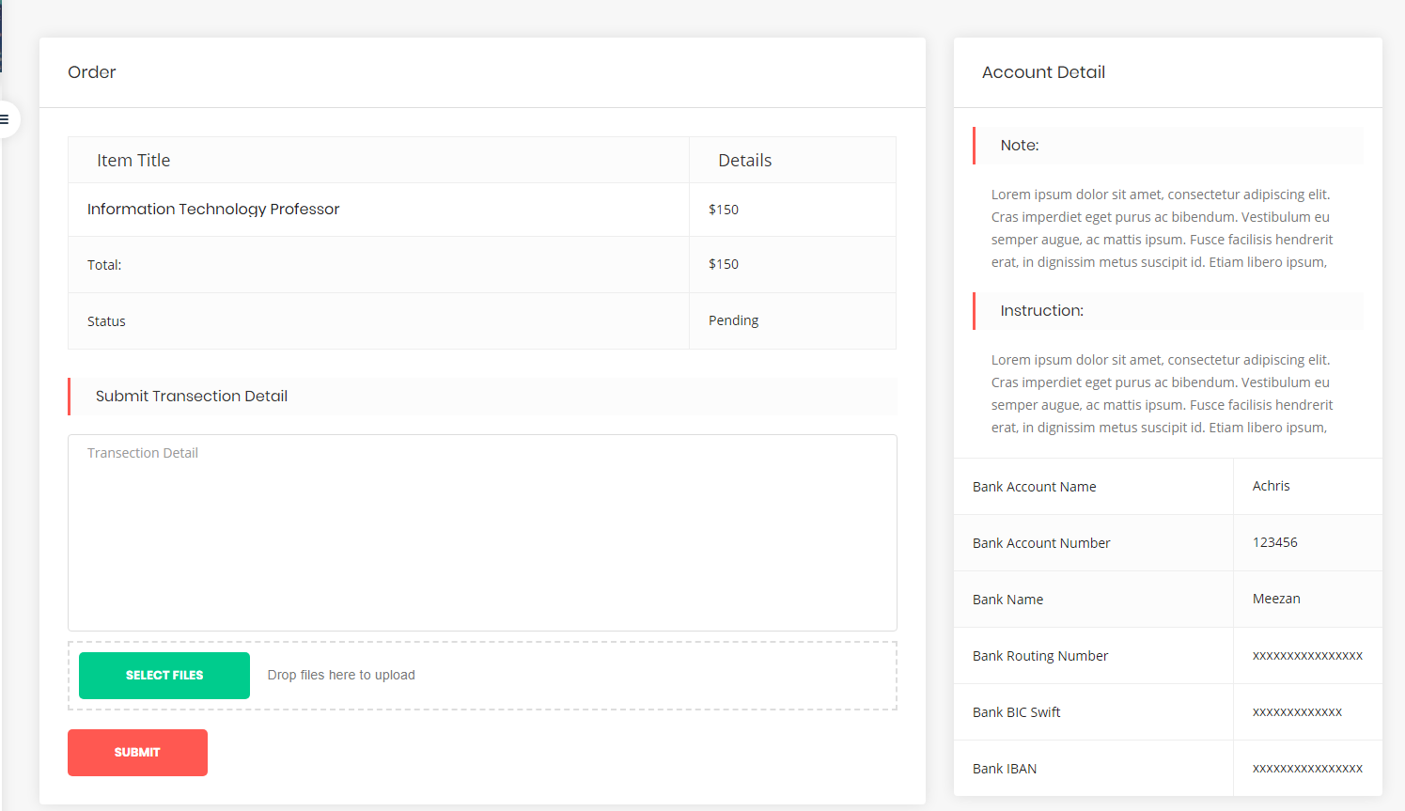This screenshot has height=811, width=1405.
Task: Click the Pending status value
Action: coord(733,320)
